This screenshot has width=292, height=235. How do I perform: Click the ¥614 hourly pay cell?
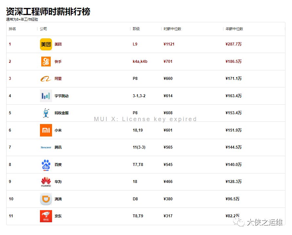(168, 96)
